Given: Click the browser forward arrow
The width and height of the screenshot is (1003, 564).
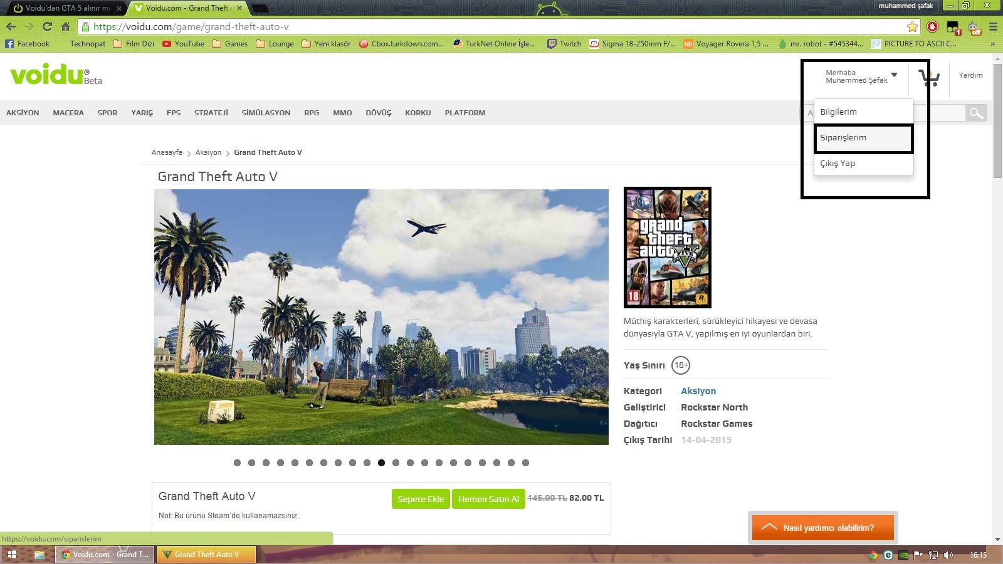Looking at the screenshot, I should tap(29, 27).
